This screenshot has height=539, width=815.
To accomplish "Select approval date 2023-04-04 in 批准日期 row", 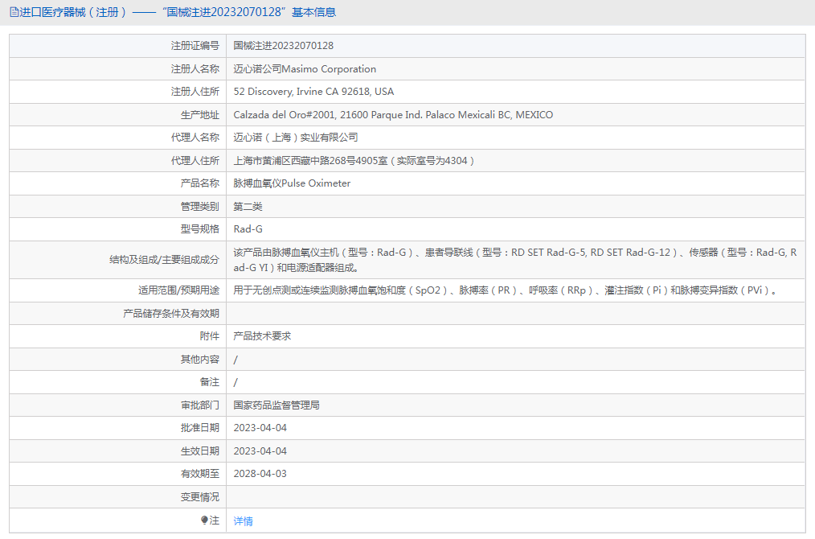I will pos(260,428).
